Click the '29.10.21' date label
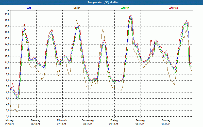 (x=113, y=124)
